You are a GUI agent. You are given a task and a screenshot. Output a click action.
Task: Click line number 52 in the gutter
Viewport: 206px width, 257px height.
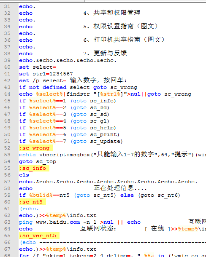7,148
